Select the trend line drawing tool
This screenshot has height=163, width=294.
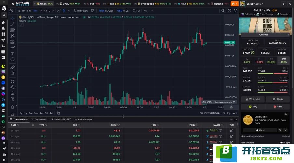click(x=13, y=24)
